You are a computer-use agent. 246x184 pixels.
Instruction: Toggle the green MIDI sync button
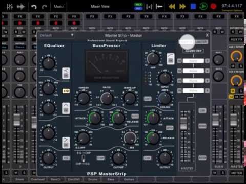click(138, 5)
